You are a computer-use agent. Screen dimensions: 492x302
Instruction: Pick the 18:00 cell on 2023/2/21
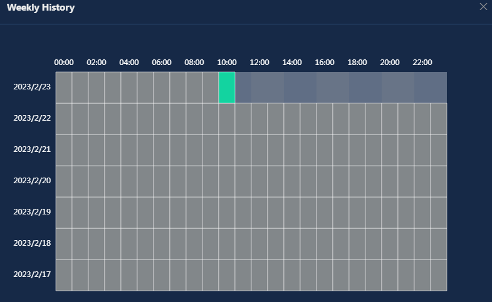(357, 150)
